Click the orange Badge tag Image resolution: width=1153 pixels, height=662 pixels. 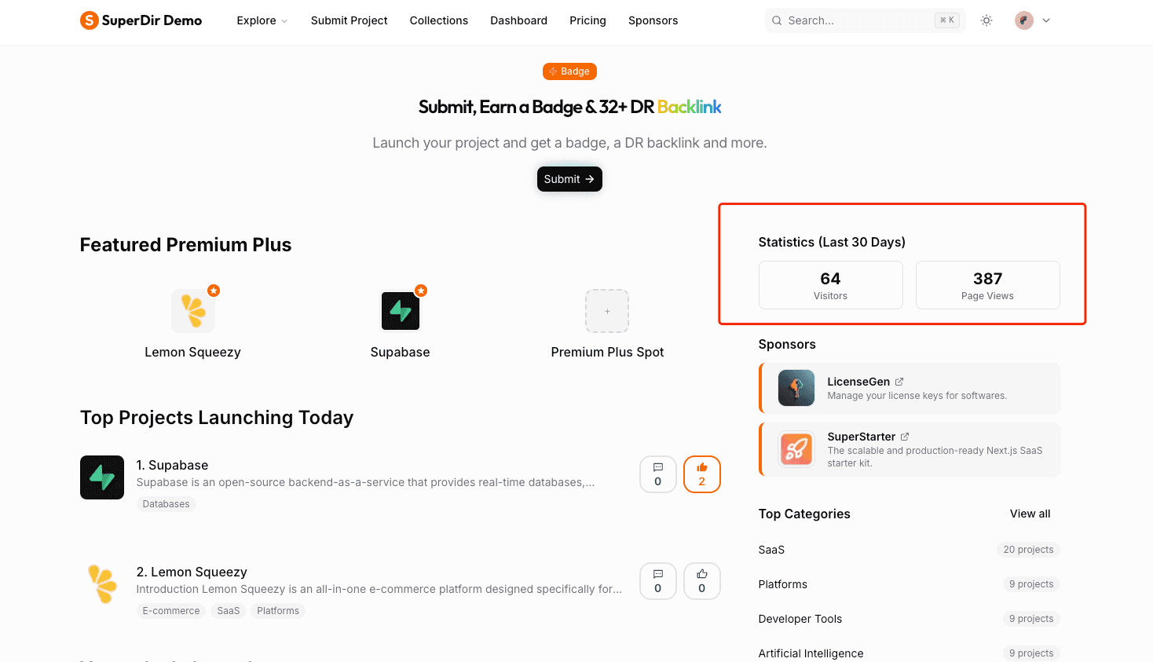click(569, 71)
